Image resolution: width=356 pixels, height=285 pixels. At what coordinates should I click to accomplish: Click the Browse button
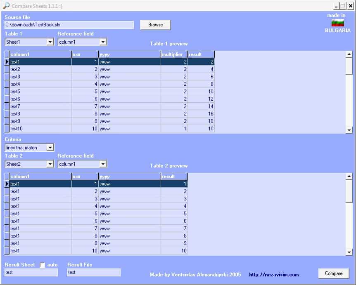pyautogui.click(x=155, y=25)
